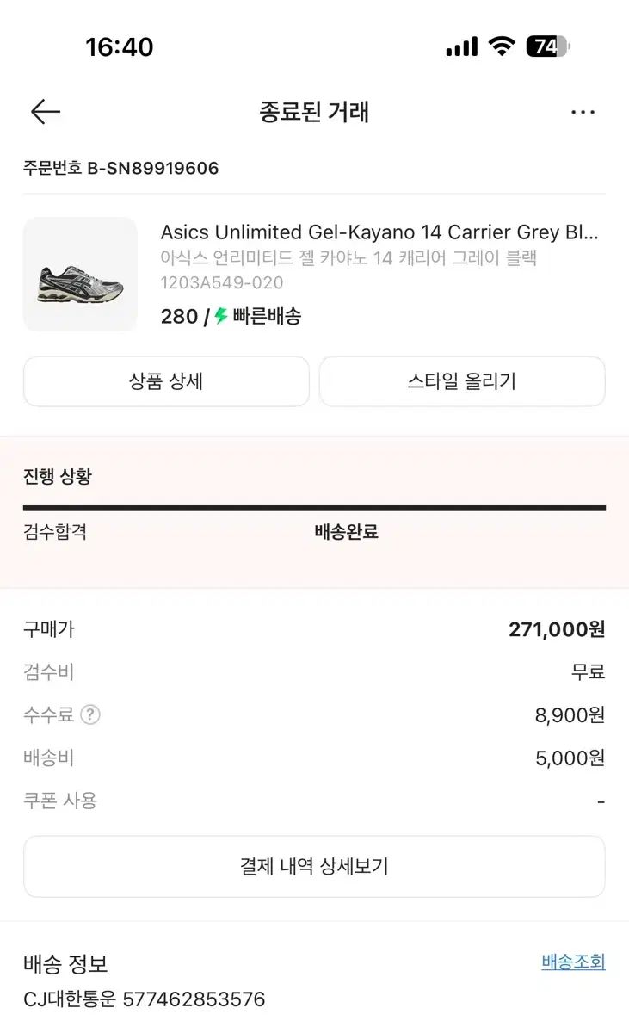The width and height of the screenshot is (629, 1033).
Task: Open the Asics Gel-Kayano shoe thumbnail
Action: tap(80, 274)
